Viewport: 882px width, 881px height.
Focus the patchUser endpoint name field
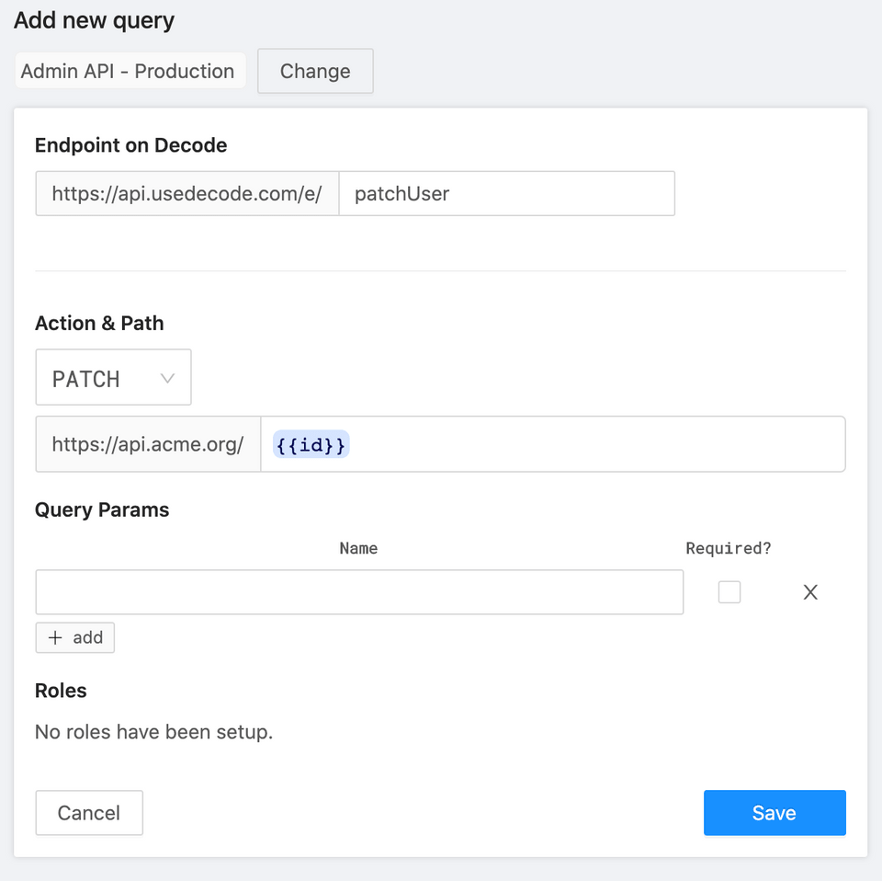[506, 193]
